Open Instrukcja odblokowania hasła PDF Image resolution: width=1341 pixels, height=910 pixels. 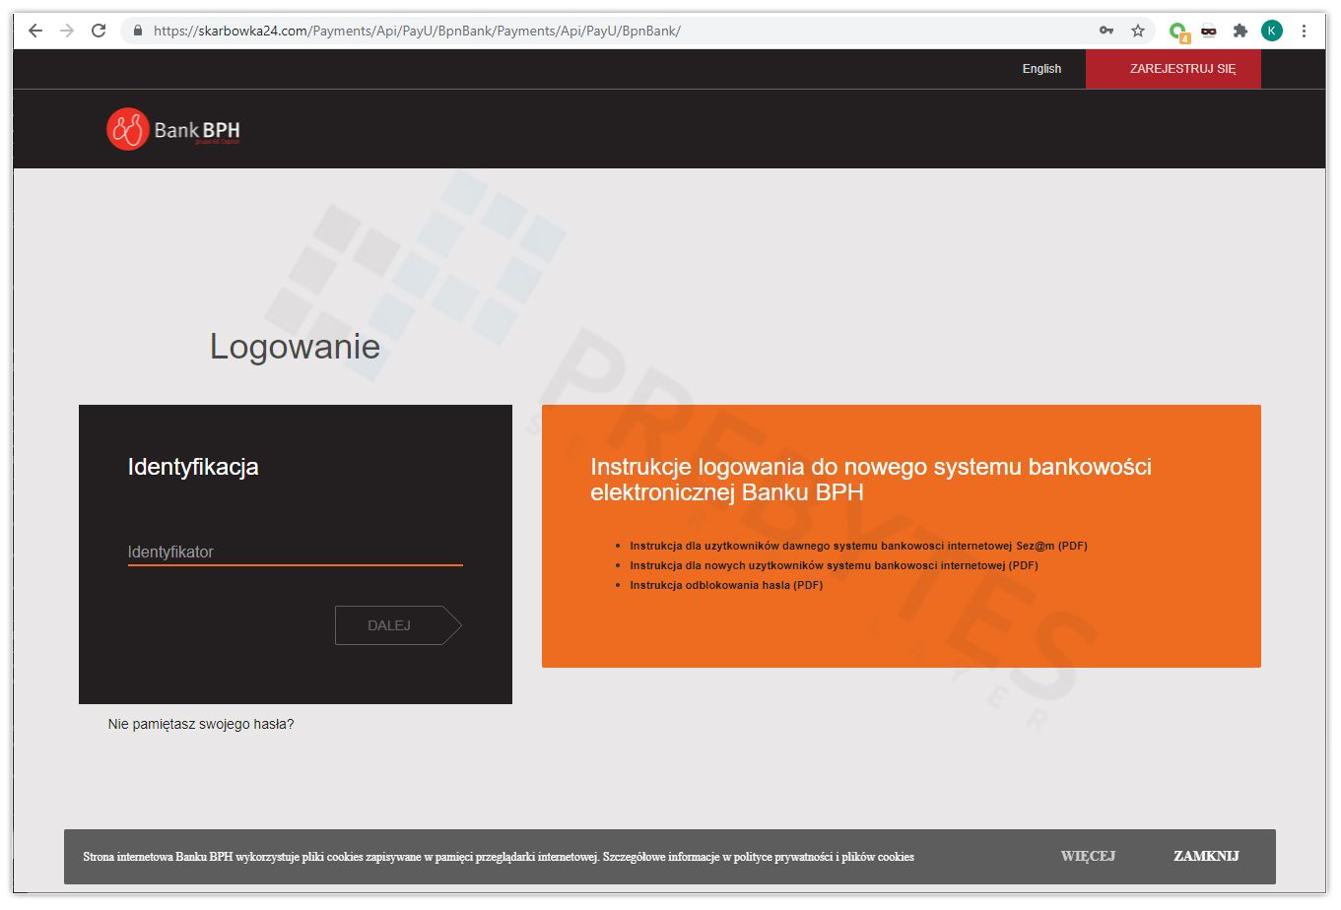click(x=726, y=585)
